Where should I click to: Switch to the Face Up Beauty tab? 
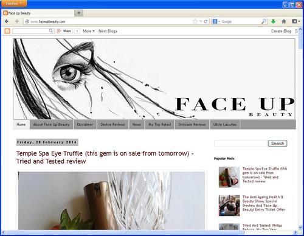[38, 13]
